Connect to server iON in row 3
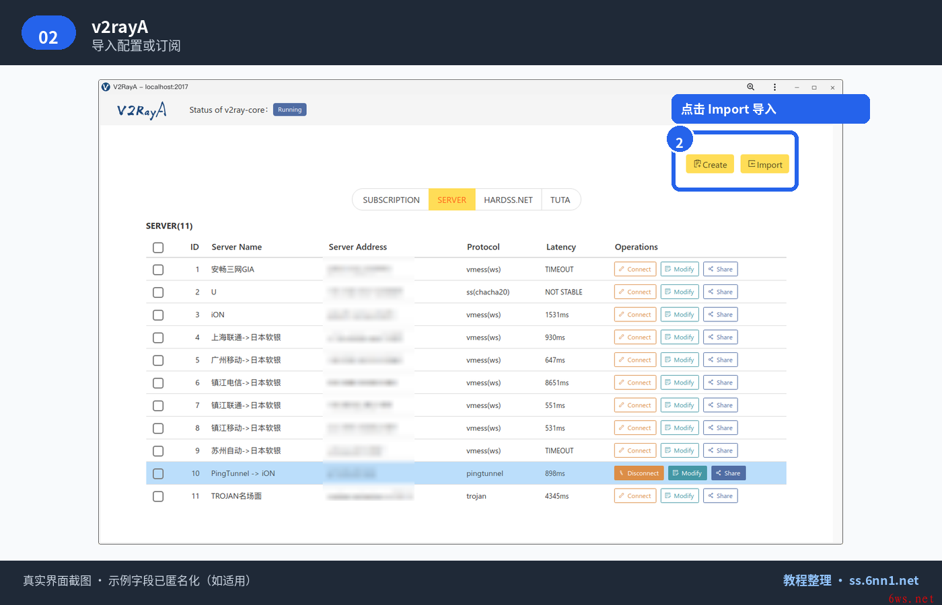The height and width of the screenshot is (605, 942). click(x=635, y=315)
